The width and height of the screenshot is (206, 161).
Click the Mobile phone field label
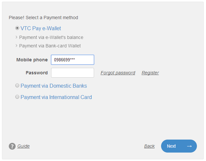(x=32, y=60)
